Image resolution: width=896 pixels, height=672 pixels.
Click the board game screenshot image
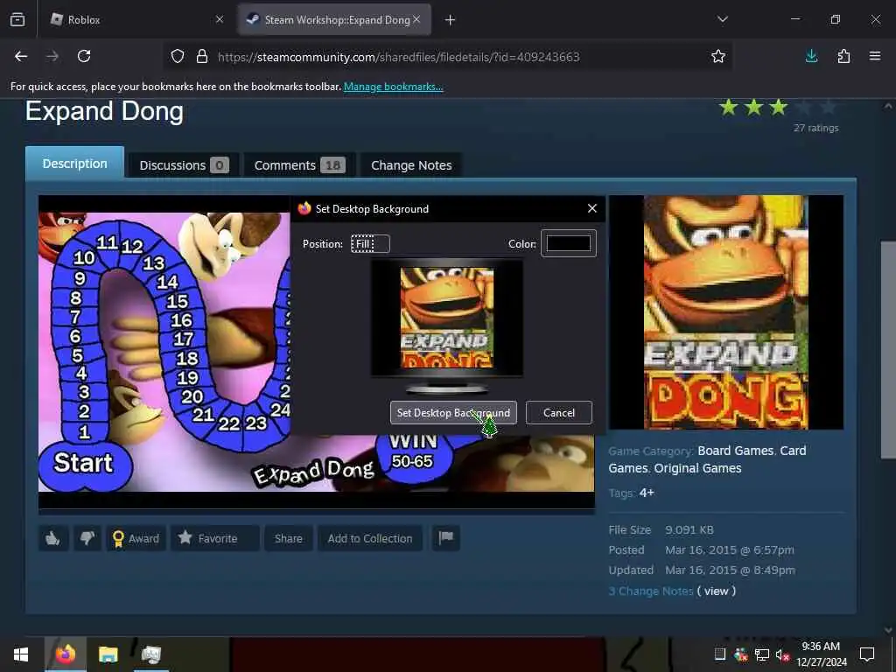(164, 352)
